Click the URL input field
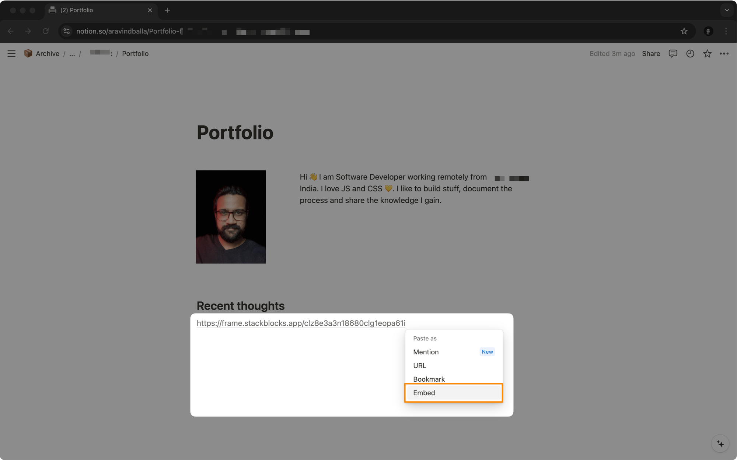This screenshot has width=737, height=460. 301,323
